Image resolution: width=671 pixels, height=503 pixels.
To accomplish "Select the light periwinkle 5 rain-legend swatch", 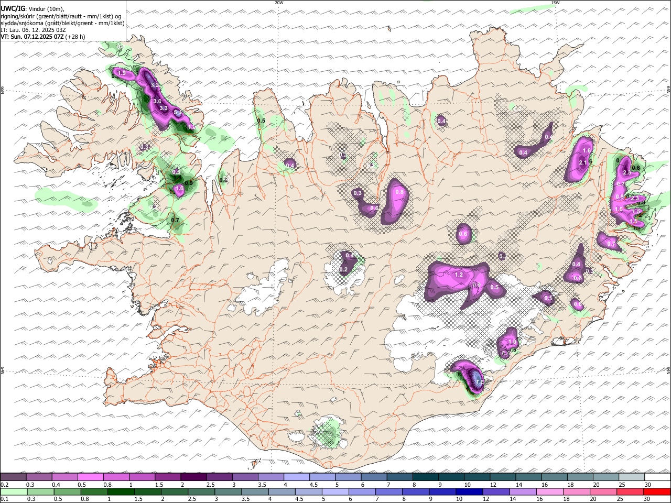I will point(335,491).
